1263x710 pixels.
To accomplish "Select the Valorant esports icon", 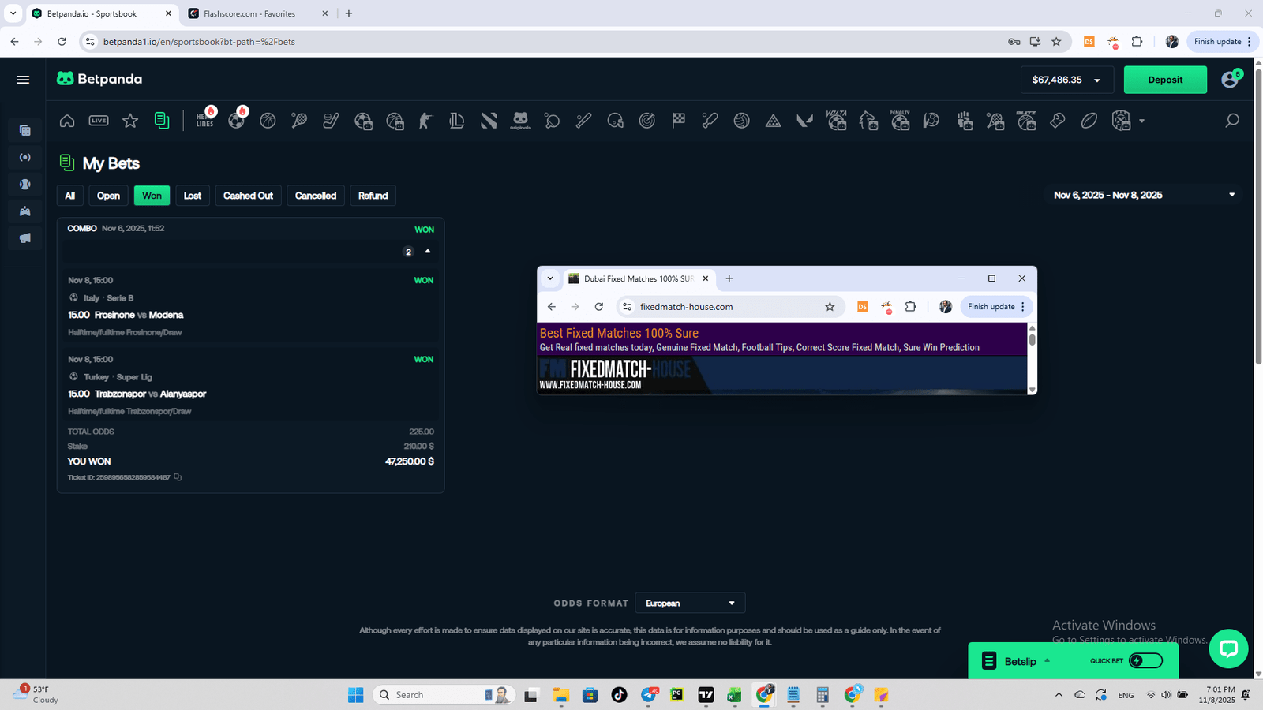I will (804, 121).
